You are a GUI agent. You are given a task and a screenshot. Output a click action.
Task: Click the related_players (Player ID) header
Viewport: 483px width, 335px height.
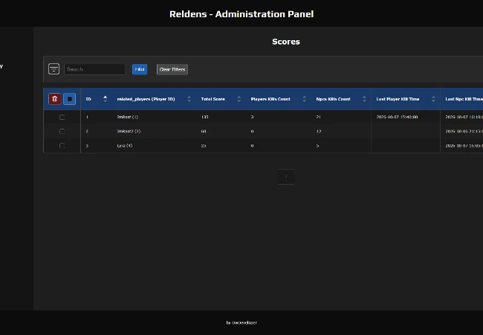(x=146, y=99)
